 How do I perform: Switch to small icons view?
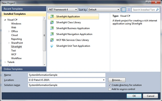tap(128, 10)
